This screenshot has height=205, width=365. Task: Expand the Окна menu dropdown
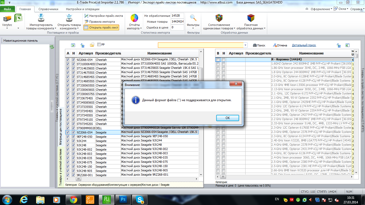point(347,9)
